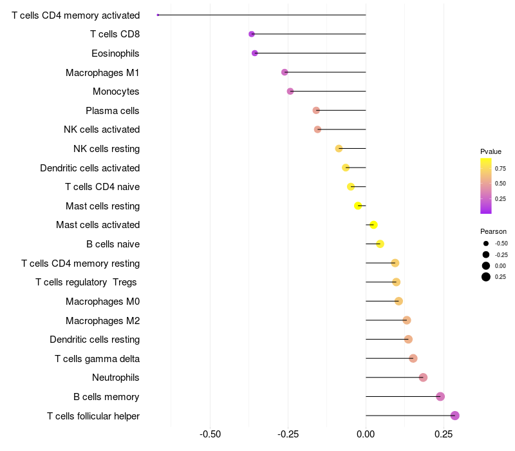Screen dimensions: 515x451
Task: Click the T cells follicular helper data point
Action: (455, 416)
